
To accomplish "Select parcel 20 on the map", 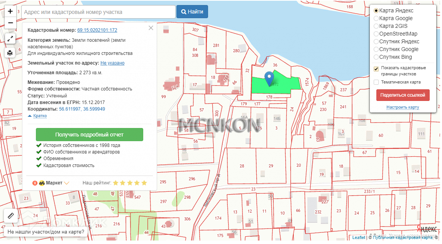I will [x=298, y=165].
